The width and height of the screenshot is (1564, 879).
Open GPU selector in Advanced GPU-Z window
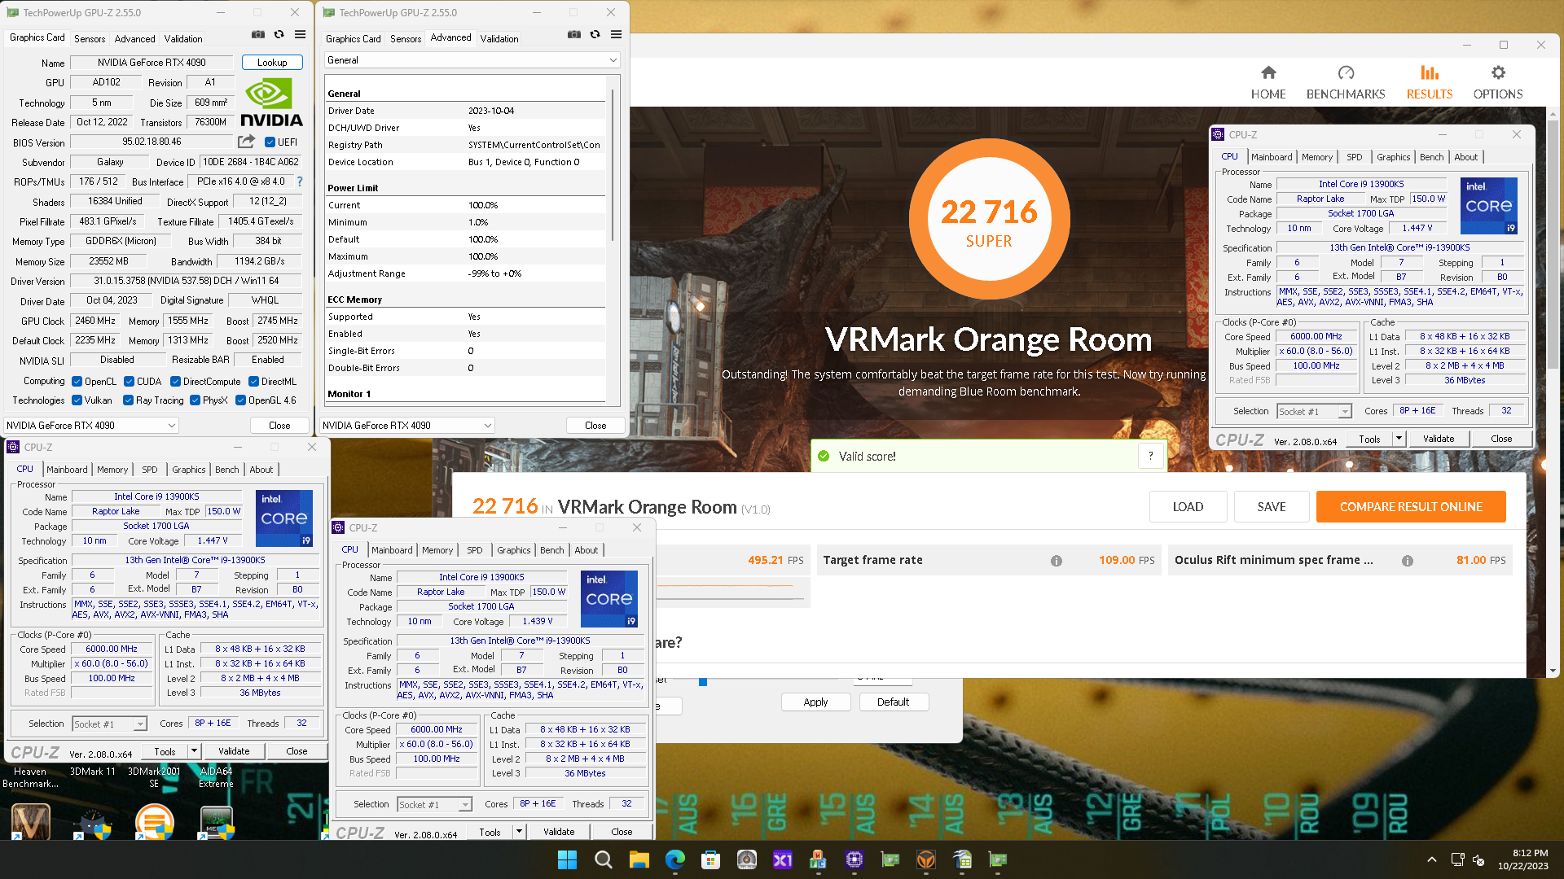[407, 425]
